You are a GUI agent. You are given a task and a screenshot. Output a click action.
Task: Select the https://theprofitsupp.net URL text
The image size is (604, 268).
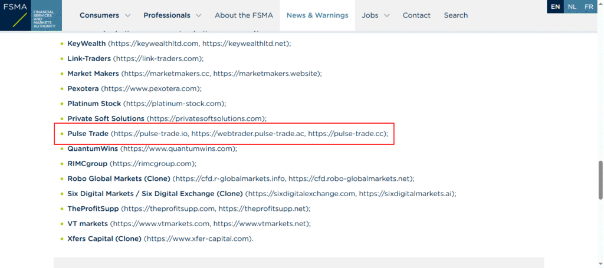(x=262, y=209)
